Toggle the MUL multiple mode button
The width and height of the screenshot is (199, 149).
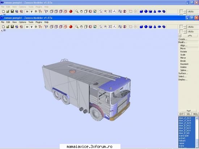click(195, 114)
